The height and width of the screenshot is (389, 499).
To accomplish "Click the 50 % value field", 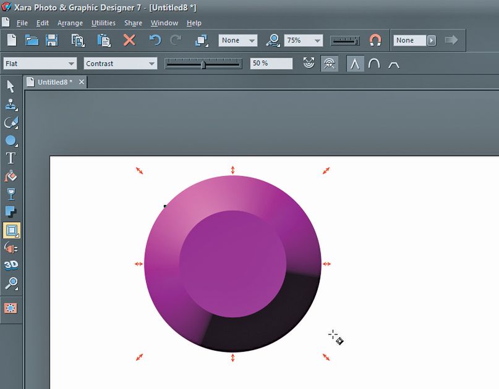I will point(271,63).
